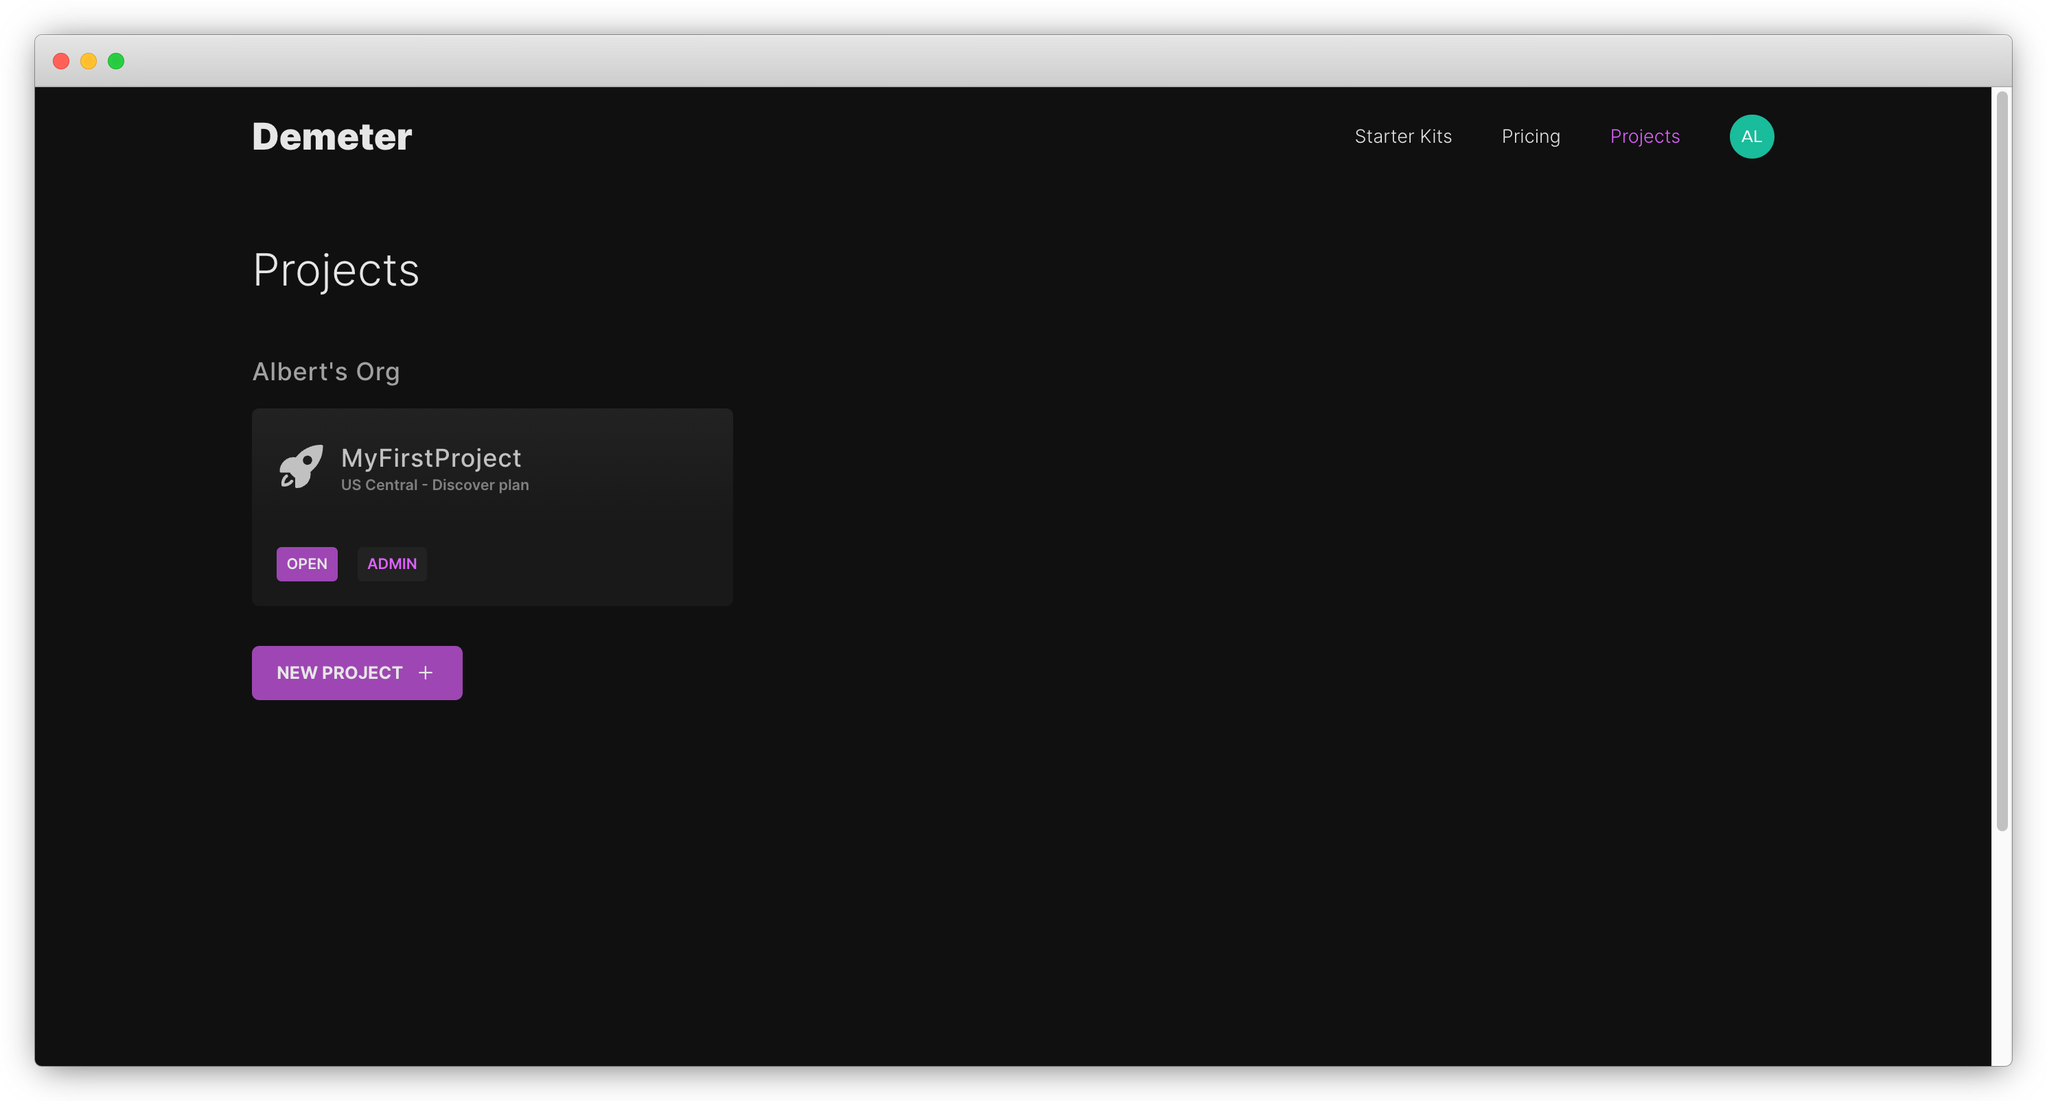The width and height of the screenshot is (2047, 1101).
Task: Create a new project with NEW PROJECT
Action: (x=357, y=673)
